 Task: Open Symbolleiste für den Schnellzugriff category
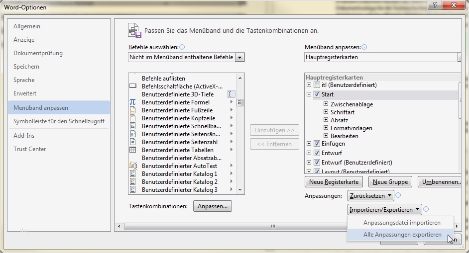[59, 121]
